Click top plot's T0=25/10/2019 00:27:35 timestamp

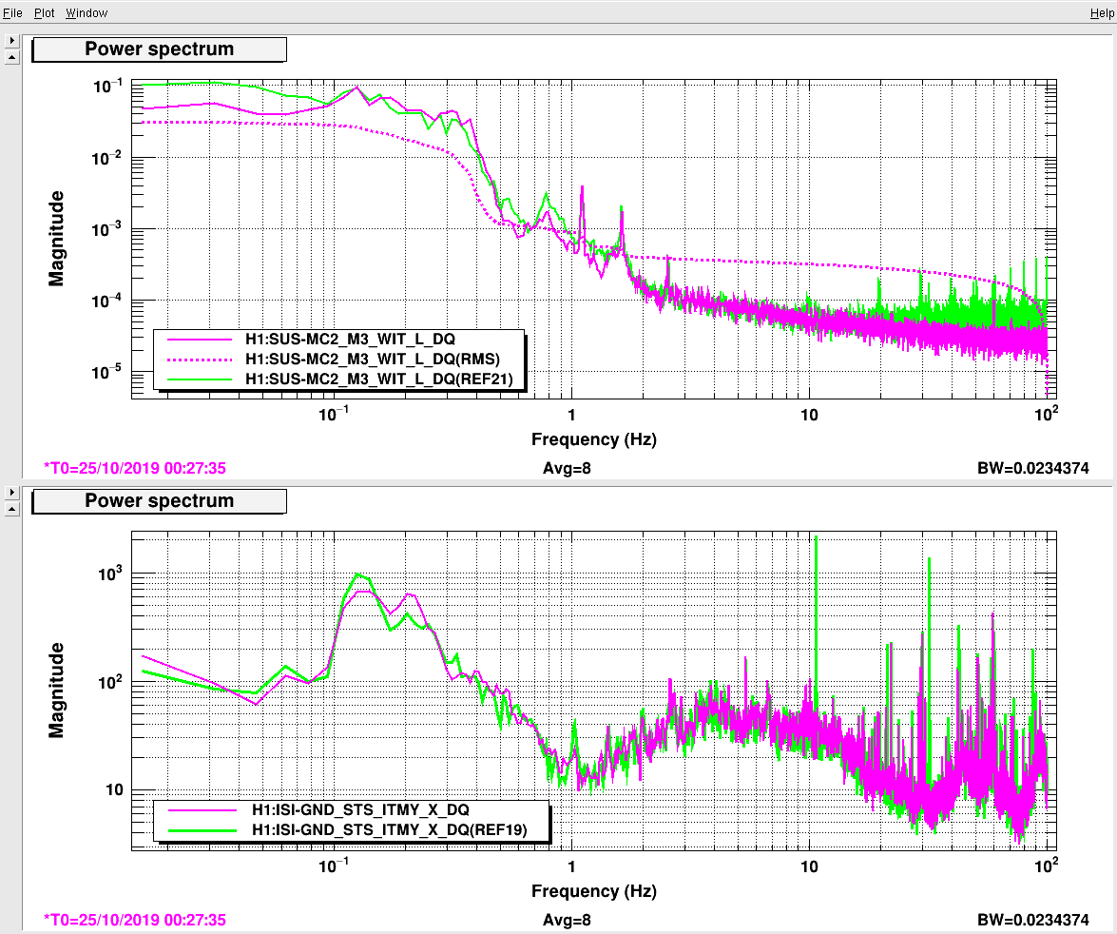coord(135,468)
